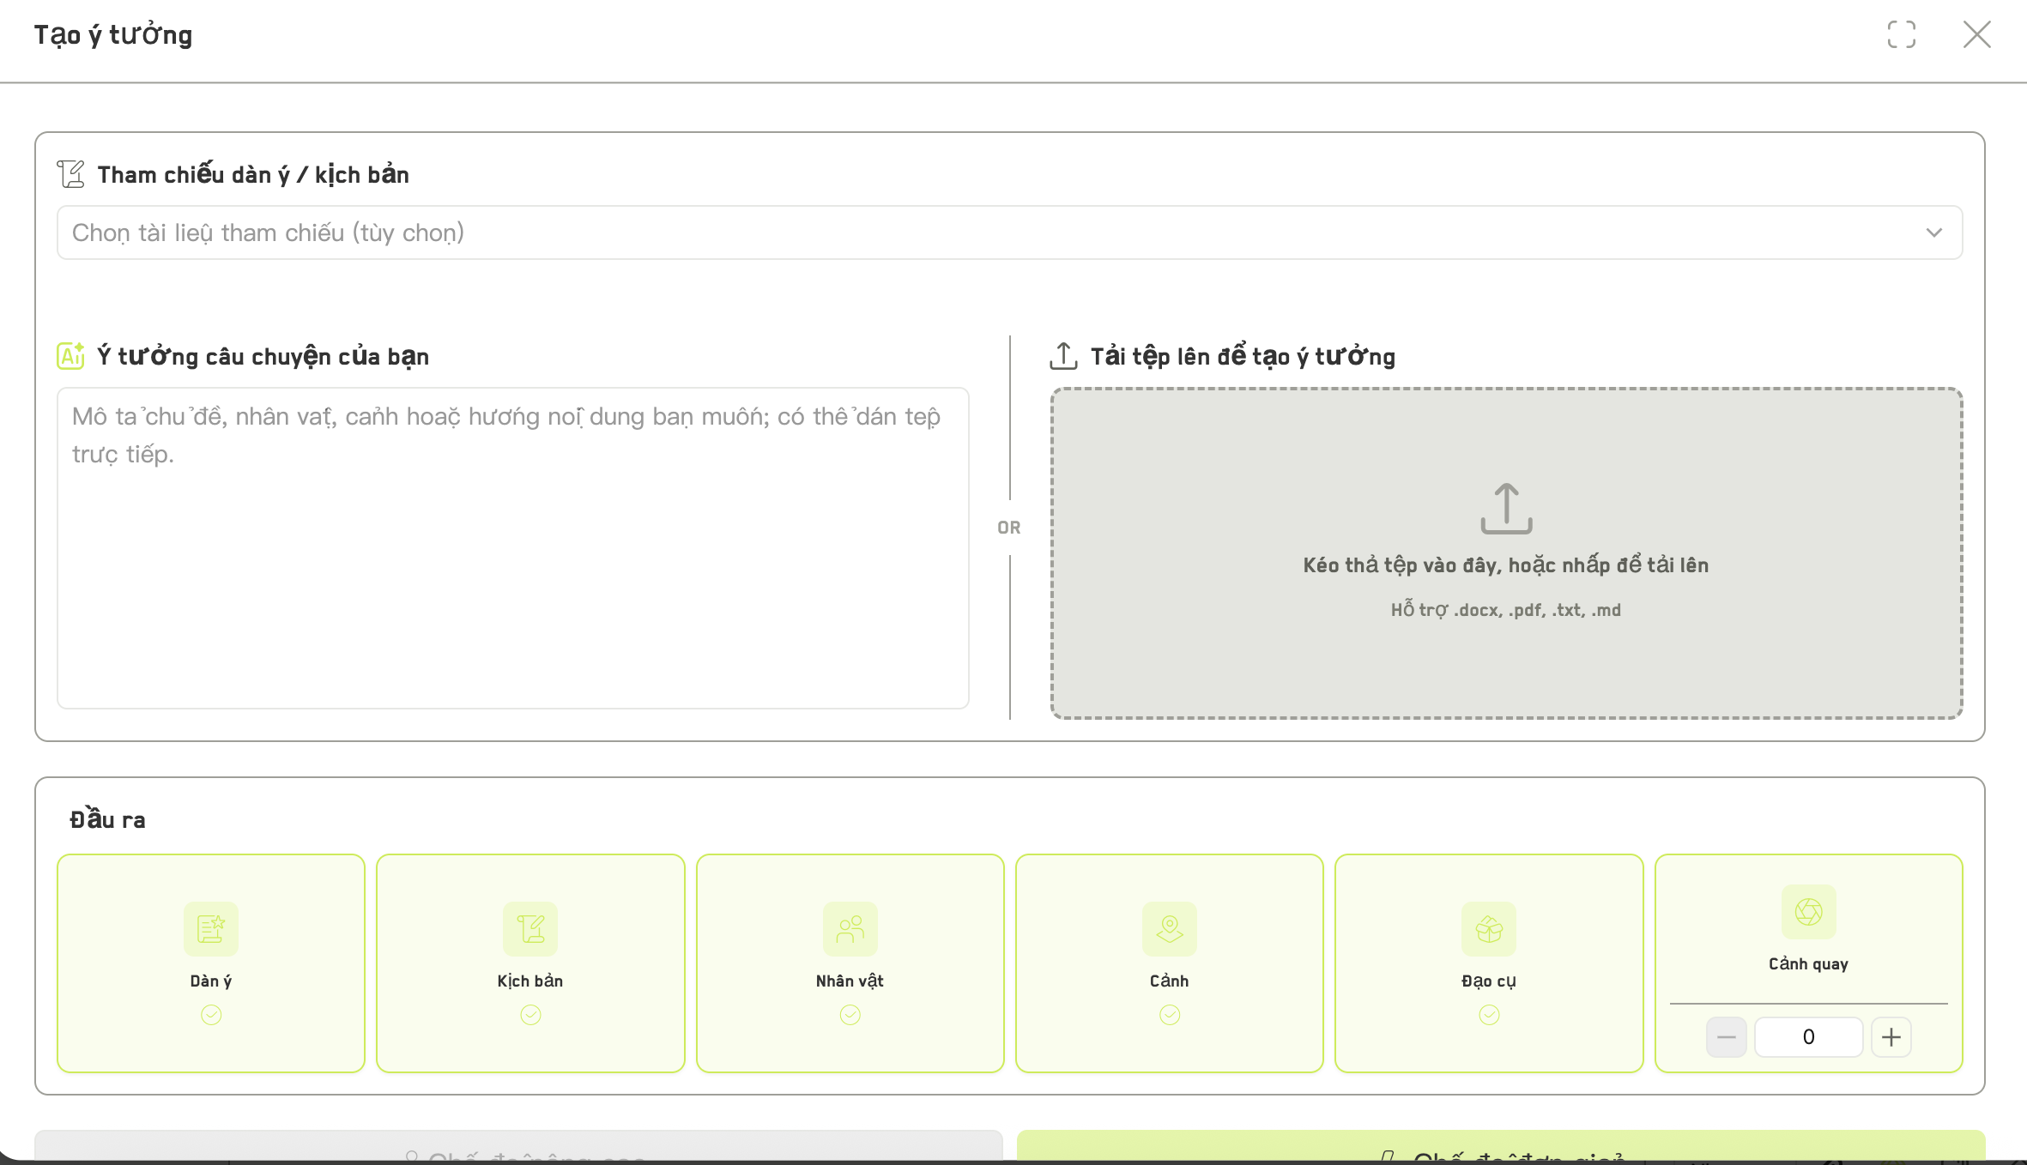This screenshot has height=1165, width=2027.
Task: Click the upload icon in section header
Action: point(1063,355)
